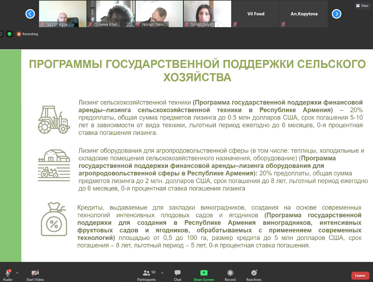The height and width of the screenshot is (282, 373).
Task: Open the Participants panel
Action: point(147,275)
